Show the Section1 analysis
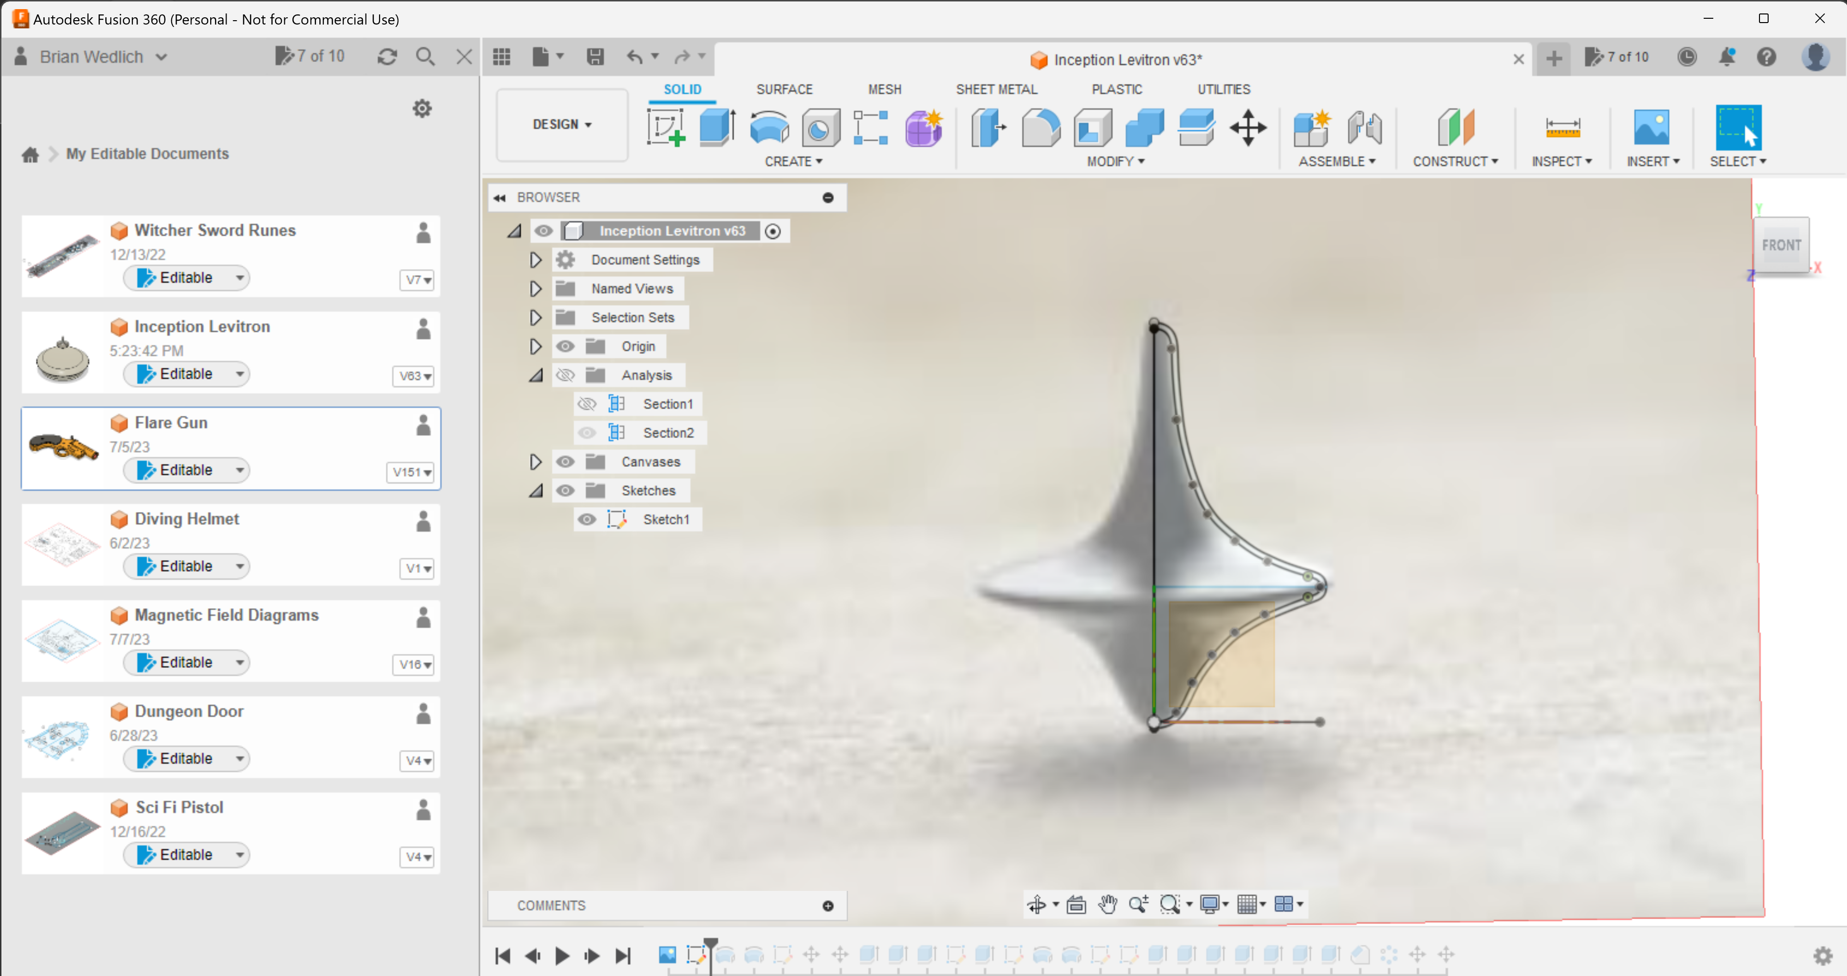This screenshot has height=976, width=1847. click(x=586, y=403)
